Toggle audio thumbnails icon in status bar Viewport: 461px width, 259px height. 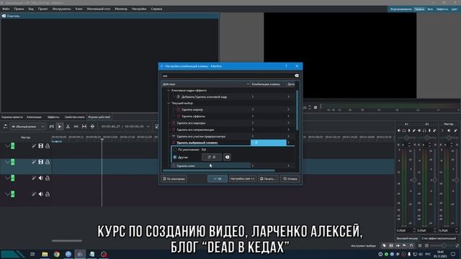[x=398, y=245]
